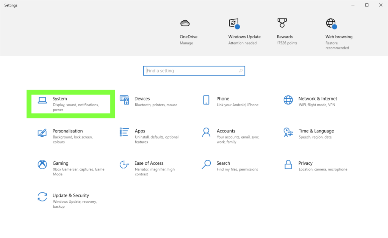Minimize the Settings window
The height and width of the screenshot is (238, 388).
pos(353,5)
